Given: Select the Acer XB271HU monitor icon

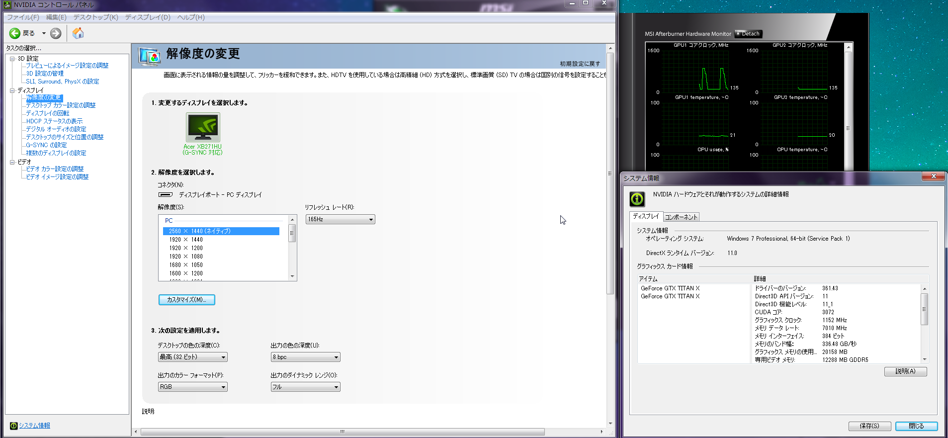Looking at the screenshot, I should pos(203,127).
